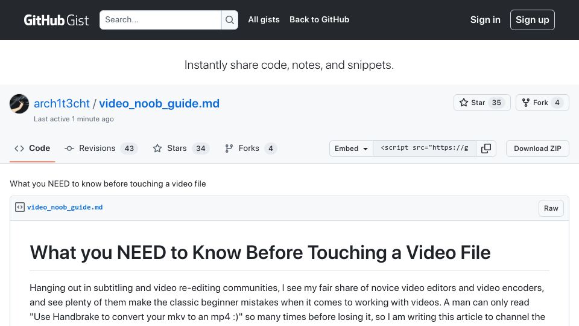This screenshot has height=326, width=579.
Task: Click the gist description above the file box
Action: [108, 184]
